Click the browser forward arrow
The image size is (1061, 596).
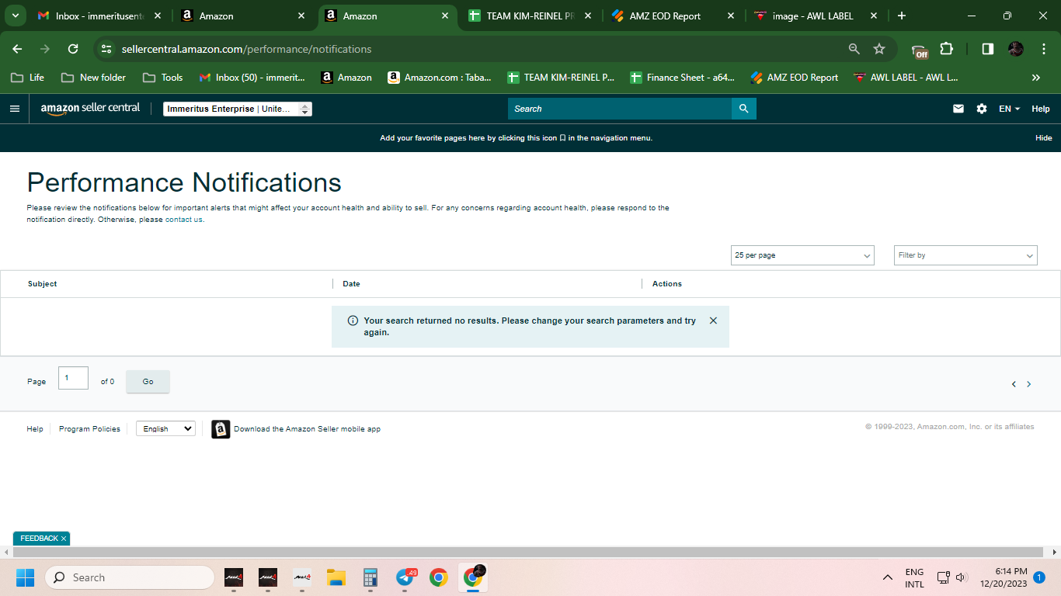pos(45,49)
